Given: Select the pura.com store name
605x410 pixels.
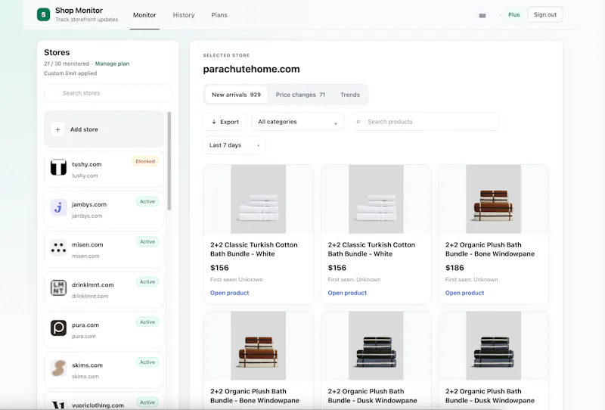Looking at the screenshot, I should 85,325.
